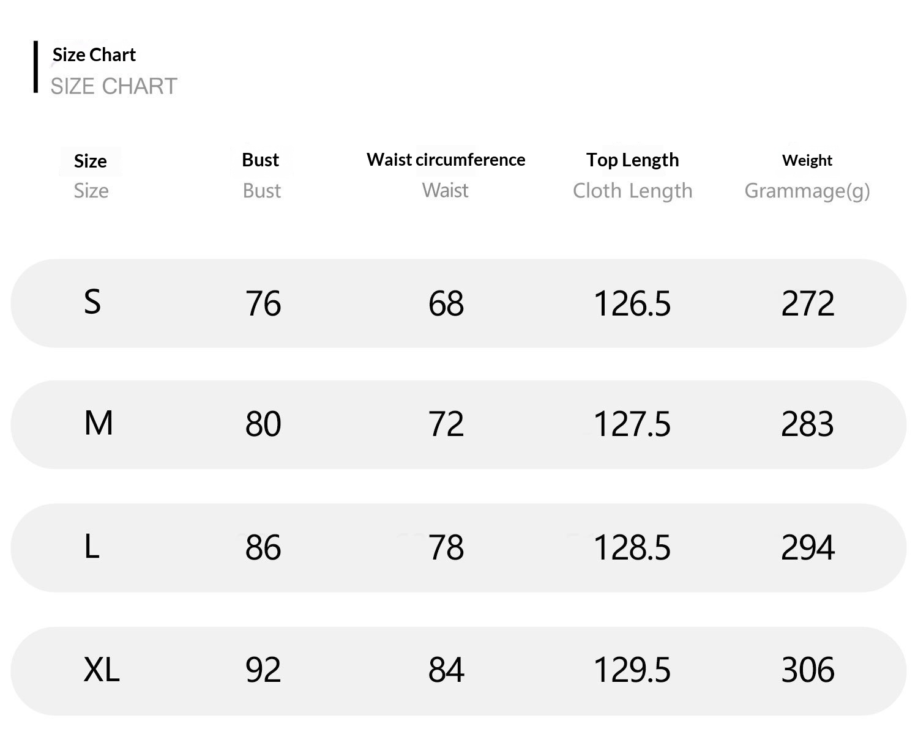The width and height of the screenshot is (918, 732).
Task: Select the M size row label
Action: click(x=99, y=423)
